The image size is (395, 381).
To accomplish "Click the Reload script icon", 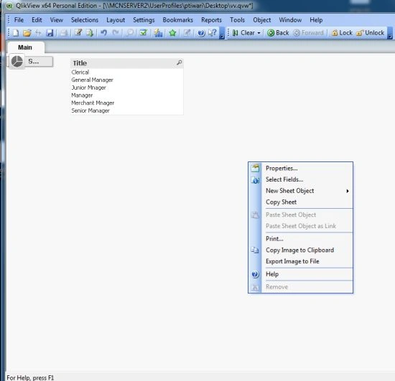I will tap(90, 33).
